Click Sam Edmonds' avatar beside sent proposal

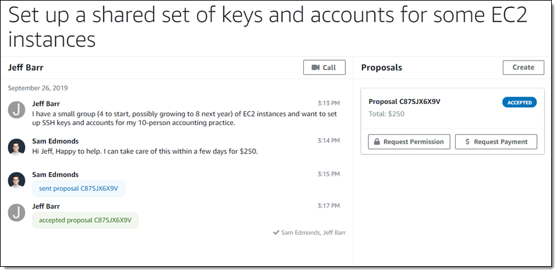click(x=17, y=180)
